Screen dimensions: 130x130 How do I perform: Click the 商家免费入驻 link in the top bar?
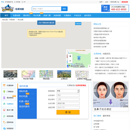point(115,2)
